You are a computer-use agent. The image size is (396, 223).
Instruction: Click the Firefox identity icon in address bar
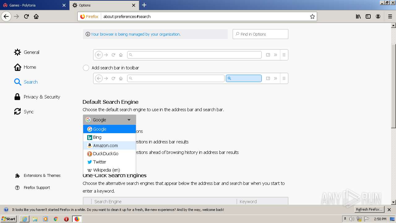[x=89, y=16]
